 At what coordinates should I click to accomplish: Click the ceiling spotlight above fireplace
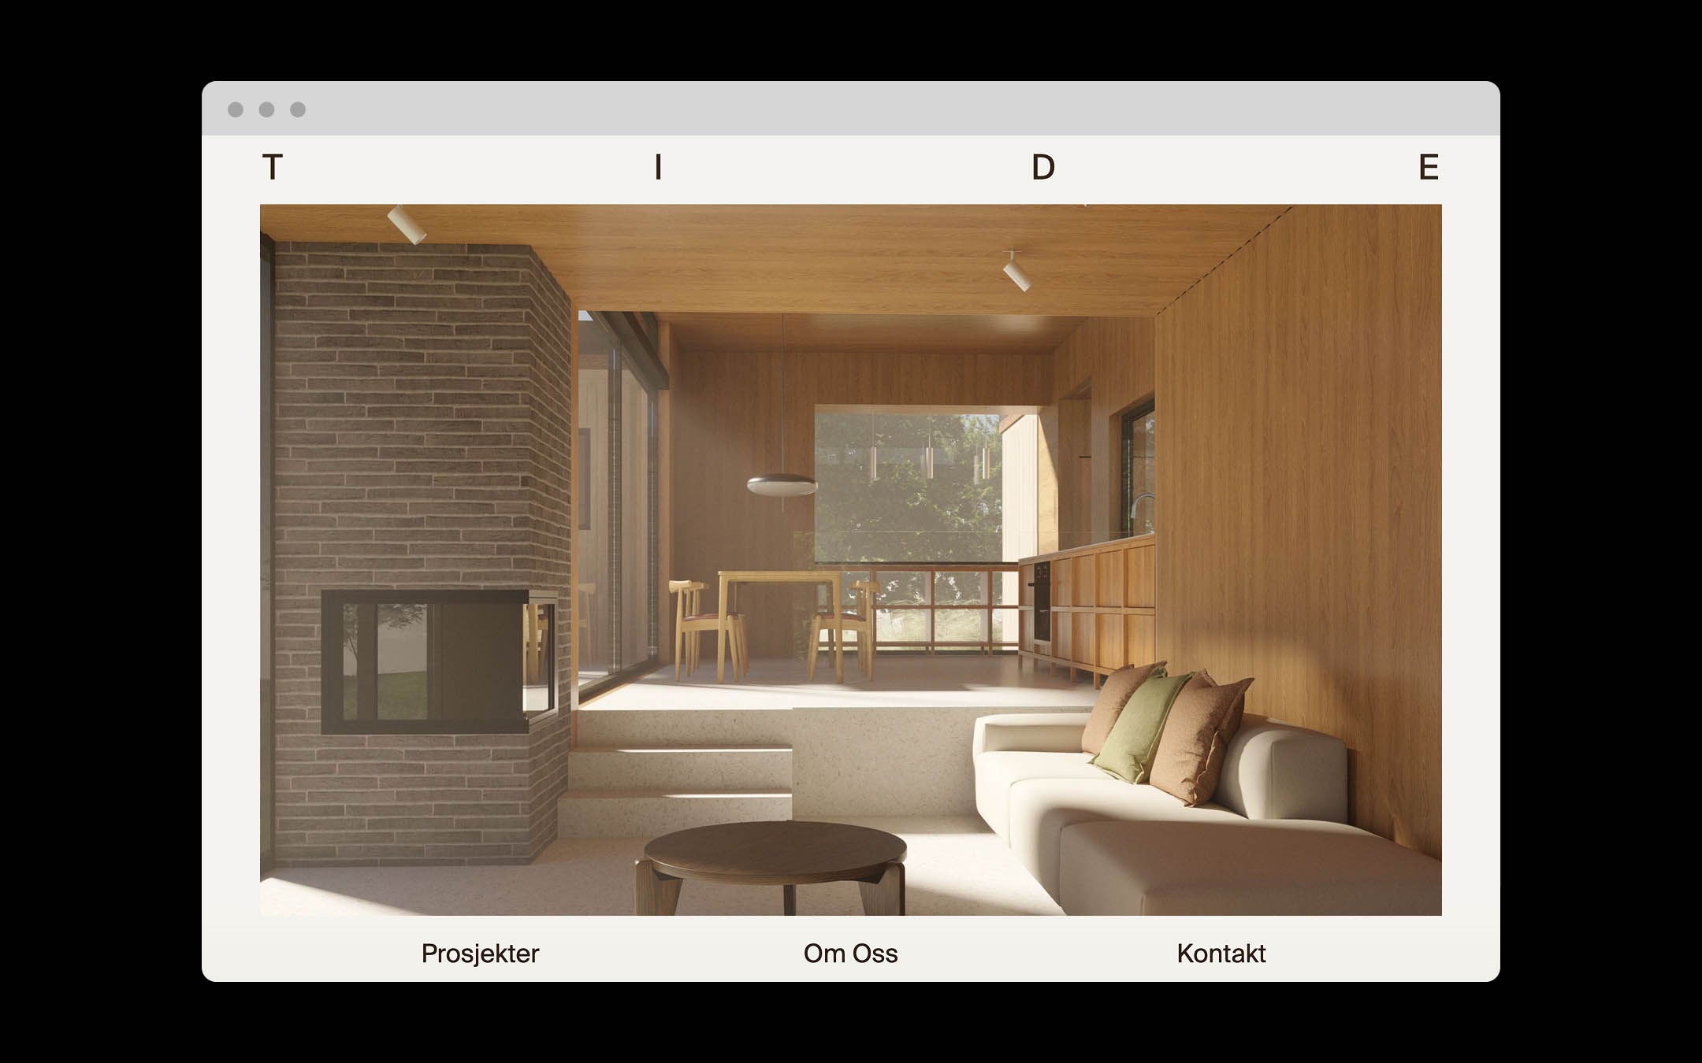(x=407, y=224)
